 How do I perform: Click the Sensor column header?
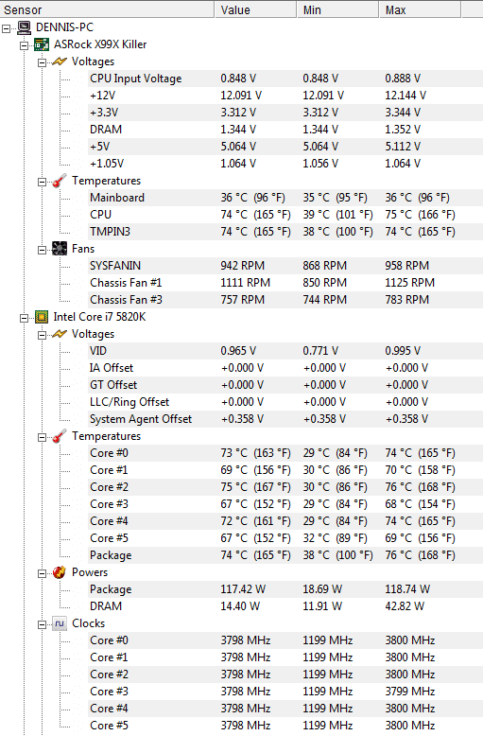[x=108, y=9]
